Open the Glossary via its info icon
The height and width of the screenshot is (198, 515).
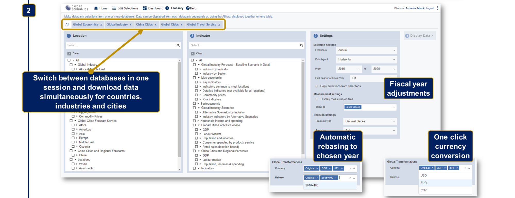[x=167, y=8]
